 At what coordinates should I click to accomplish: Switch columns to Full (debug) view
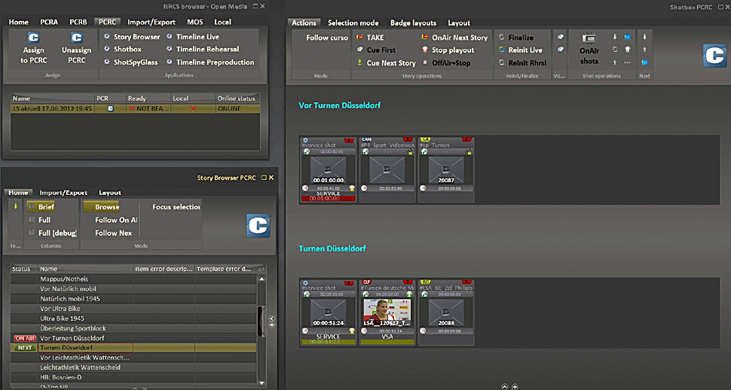tap(57, 233)
